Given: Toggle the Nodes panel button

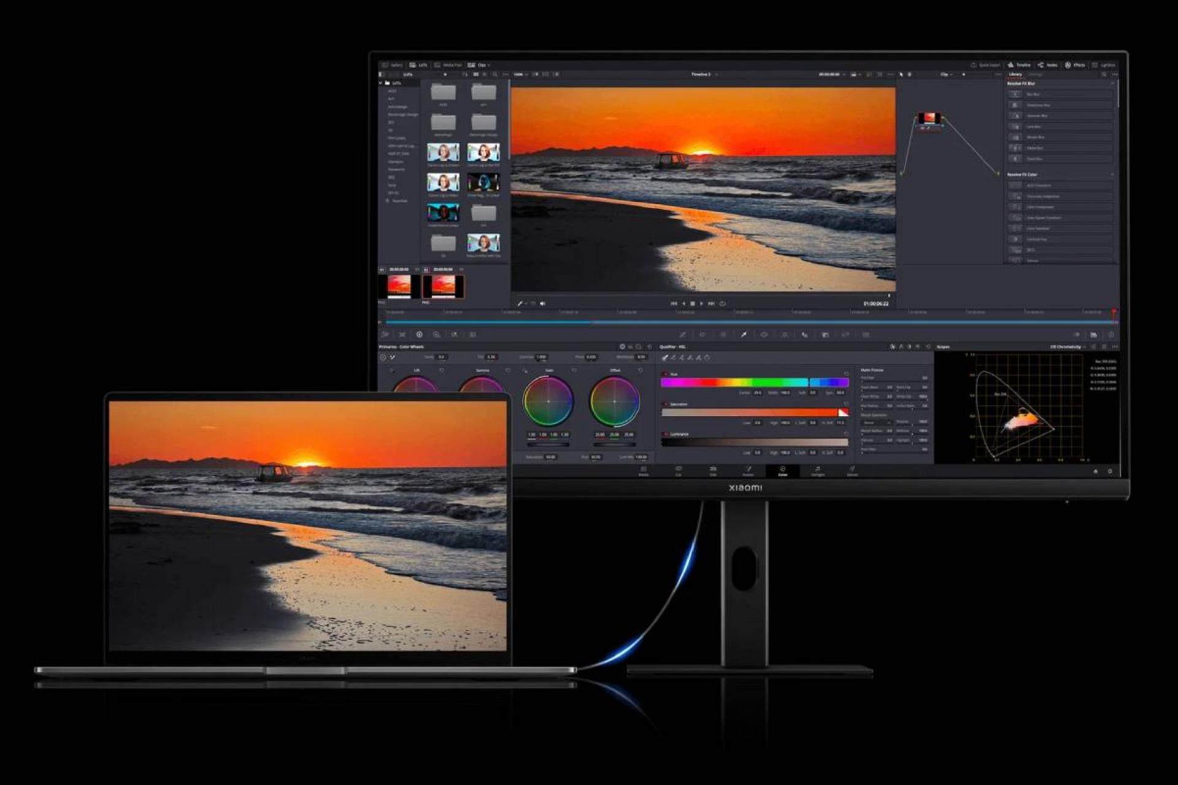Looking at the screenshot, I should 1047,65.
